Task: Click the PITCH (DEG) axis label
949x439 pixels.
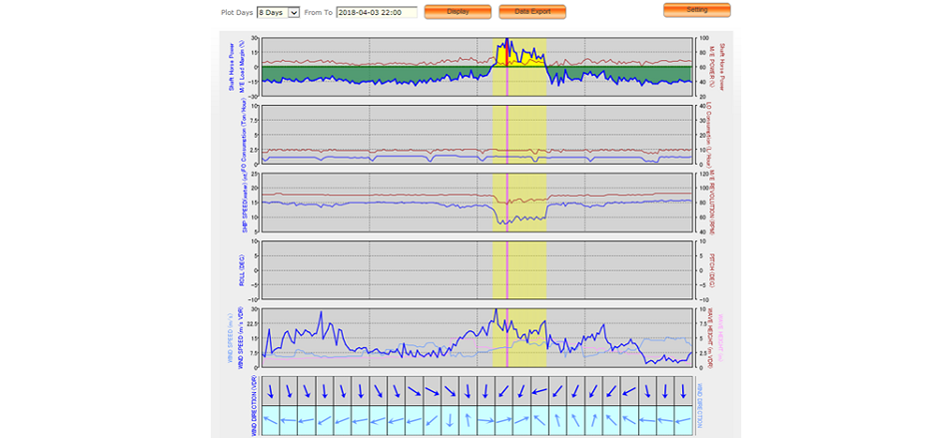Action: [x=708, y=269]
